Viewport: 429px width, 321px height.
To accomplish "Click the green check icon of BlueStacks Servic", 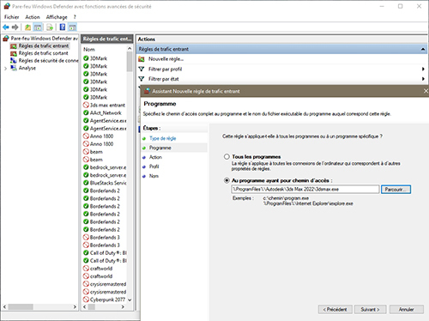I will tap(86, 183).
